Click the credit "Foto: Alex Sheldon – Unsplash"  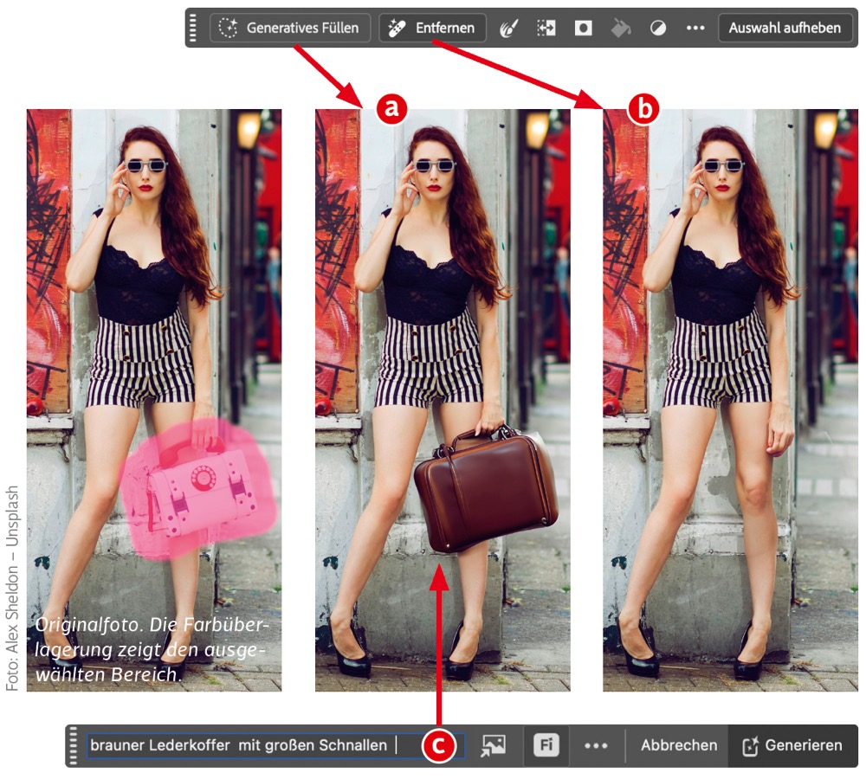point(12,589)
